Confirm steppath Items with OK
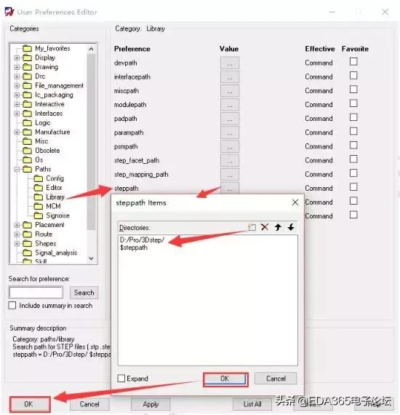The image size is (400, 415). (225, 379)
